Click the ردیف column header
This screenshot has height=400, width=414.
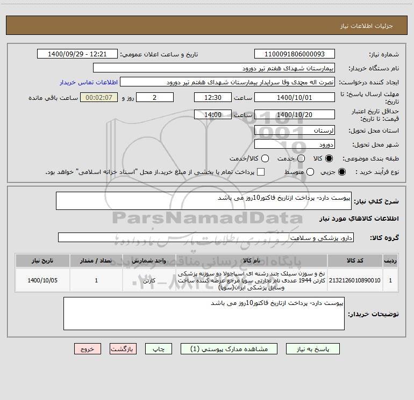click(390, 261)
